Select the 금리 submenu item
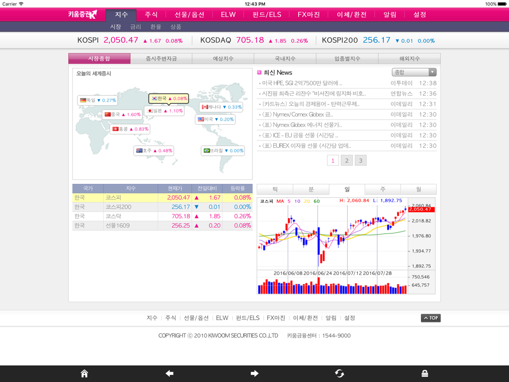Viewport: 509px width, 382px height. click(x=136, y=26)
